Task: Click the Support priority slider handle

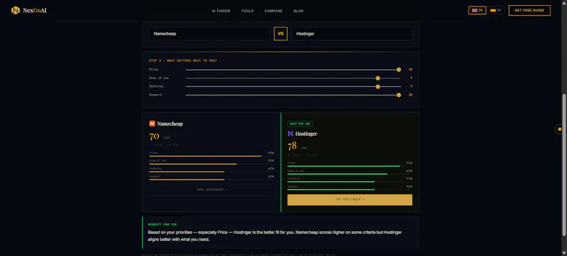Action: pos(398,95)
